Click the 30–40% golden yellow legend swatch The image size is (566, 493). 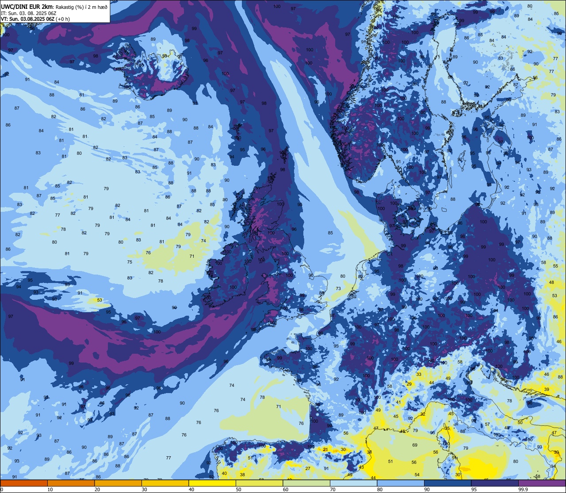click(165, 483)
